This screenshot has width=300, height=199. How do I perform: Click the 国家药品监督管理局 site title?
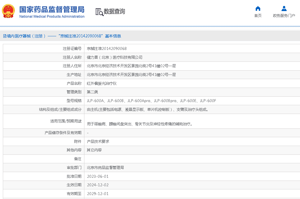point(52,9)
